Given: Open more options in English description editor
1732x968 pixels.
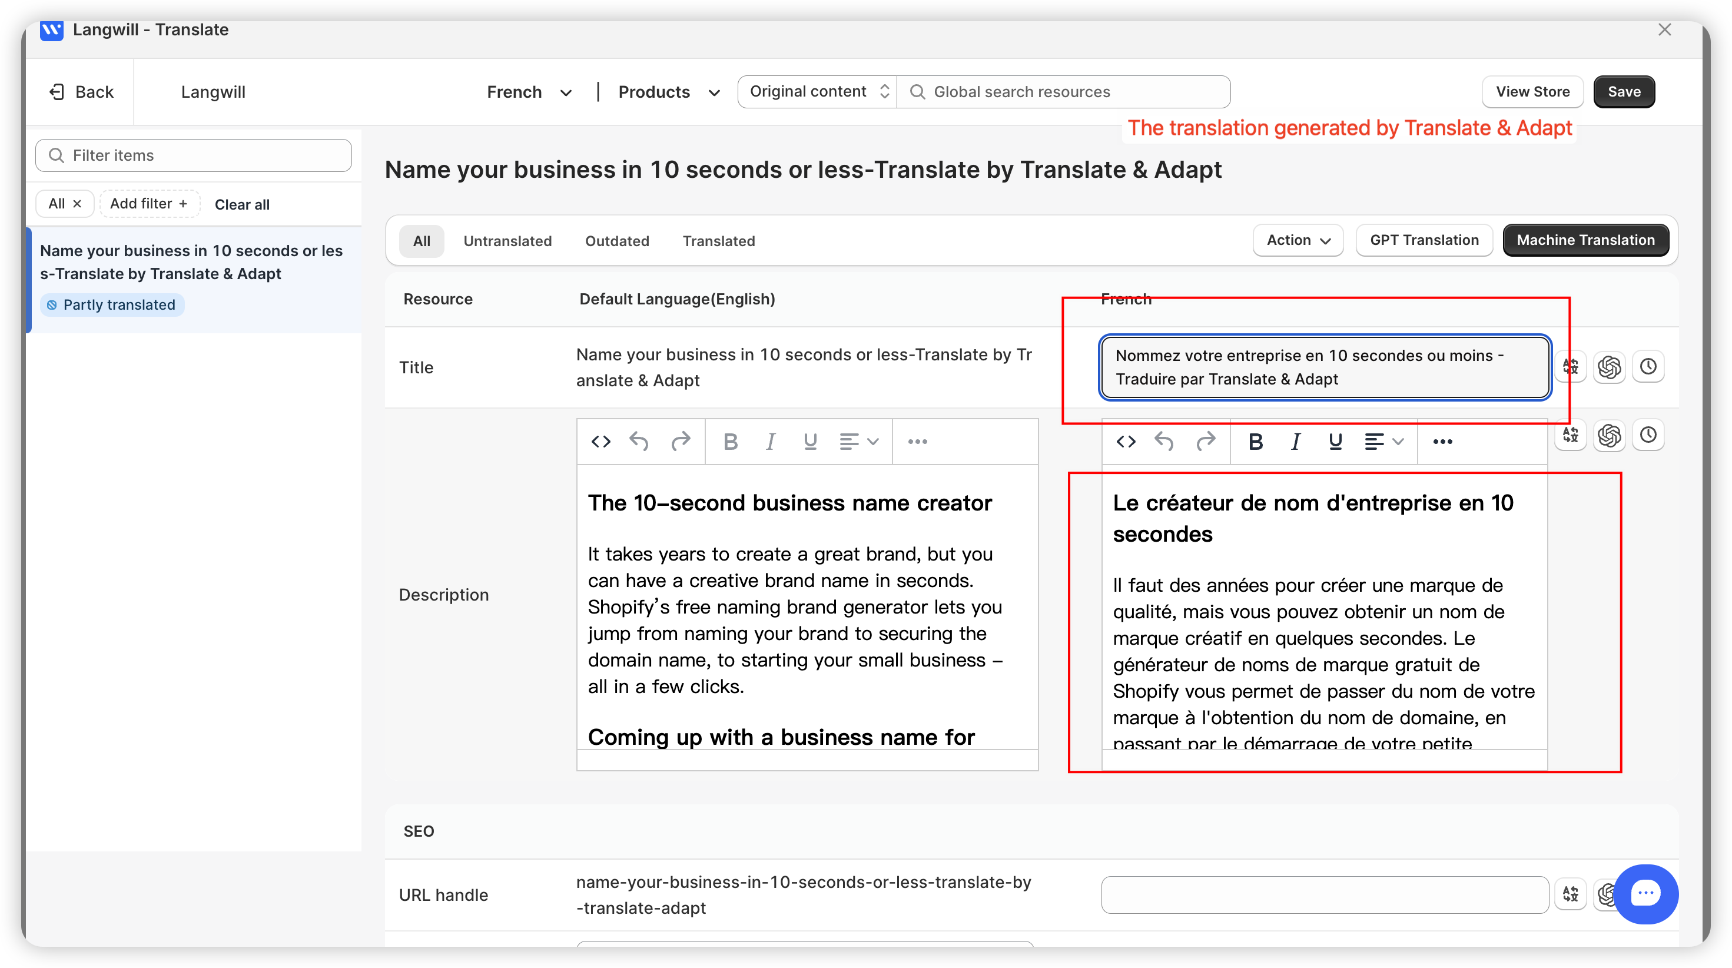Looking at the screenshot, I should (917, 441).
